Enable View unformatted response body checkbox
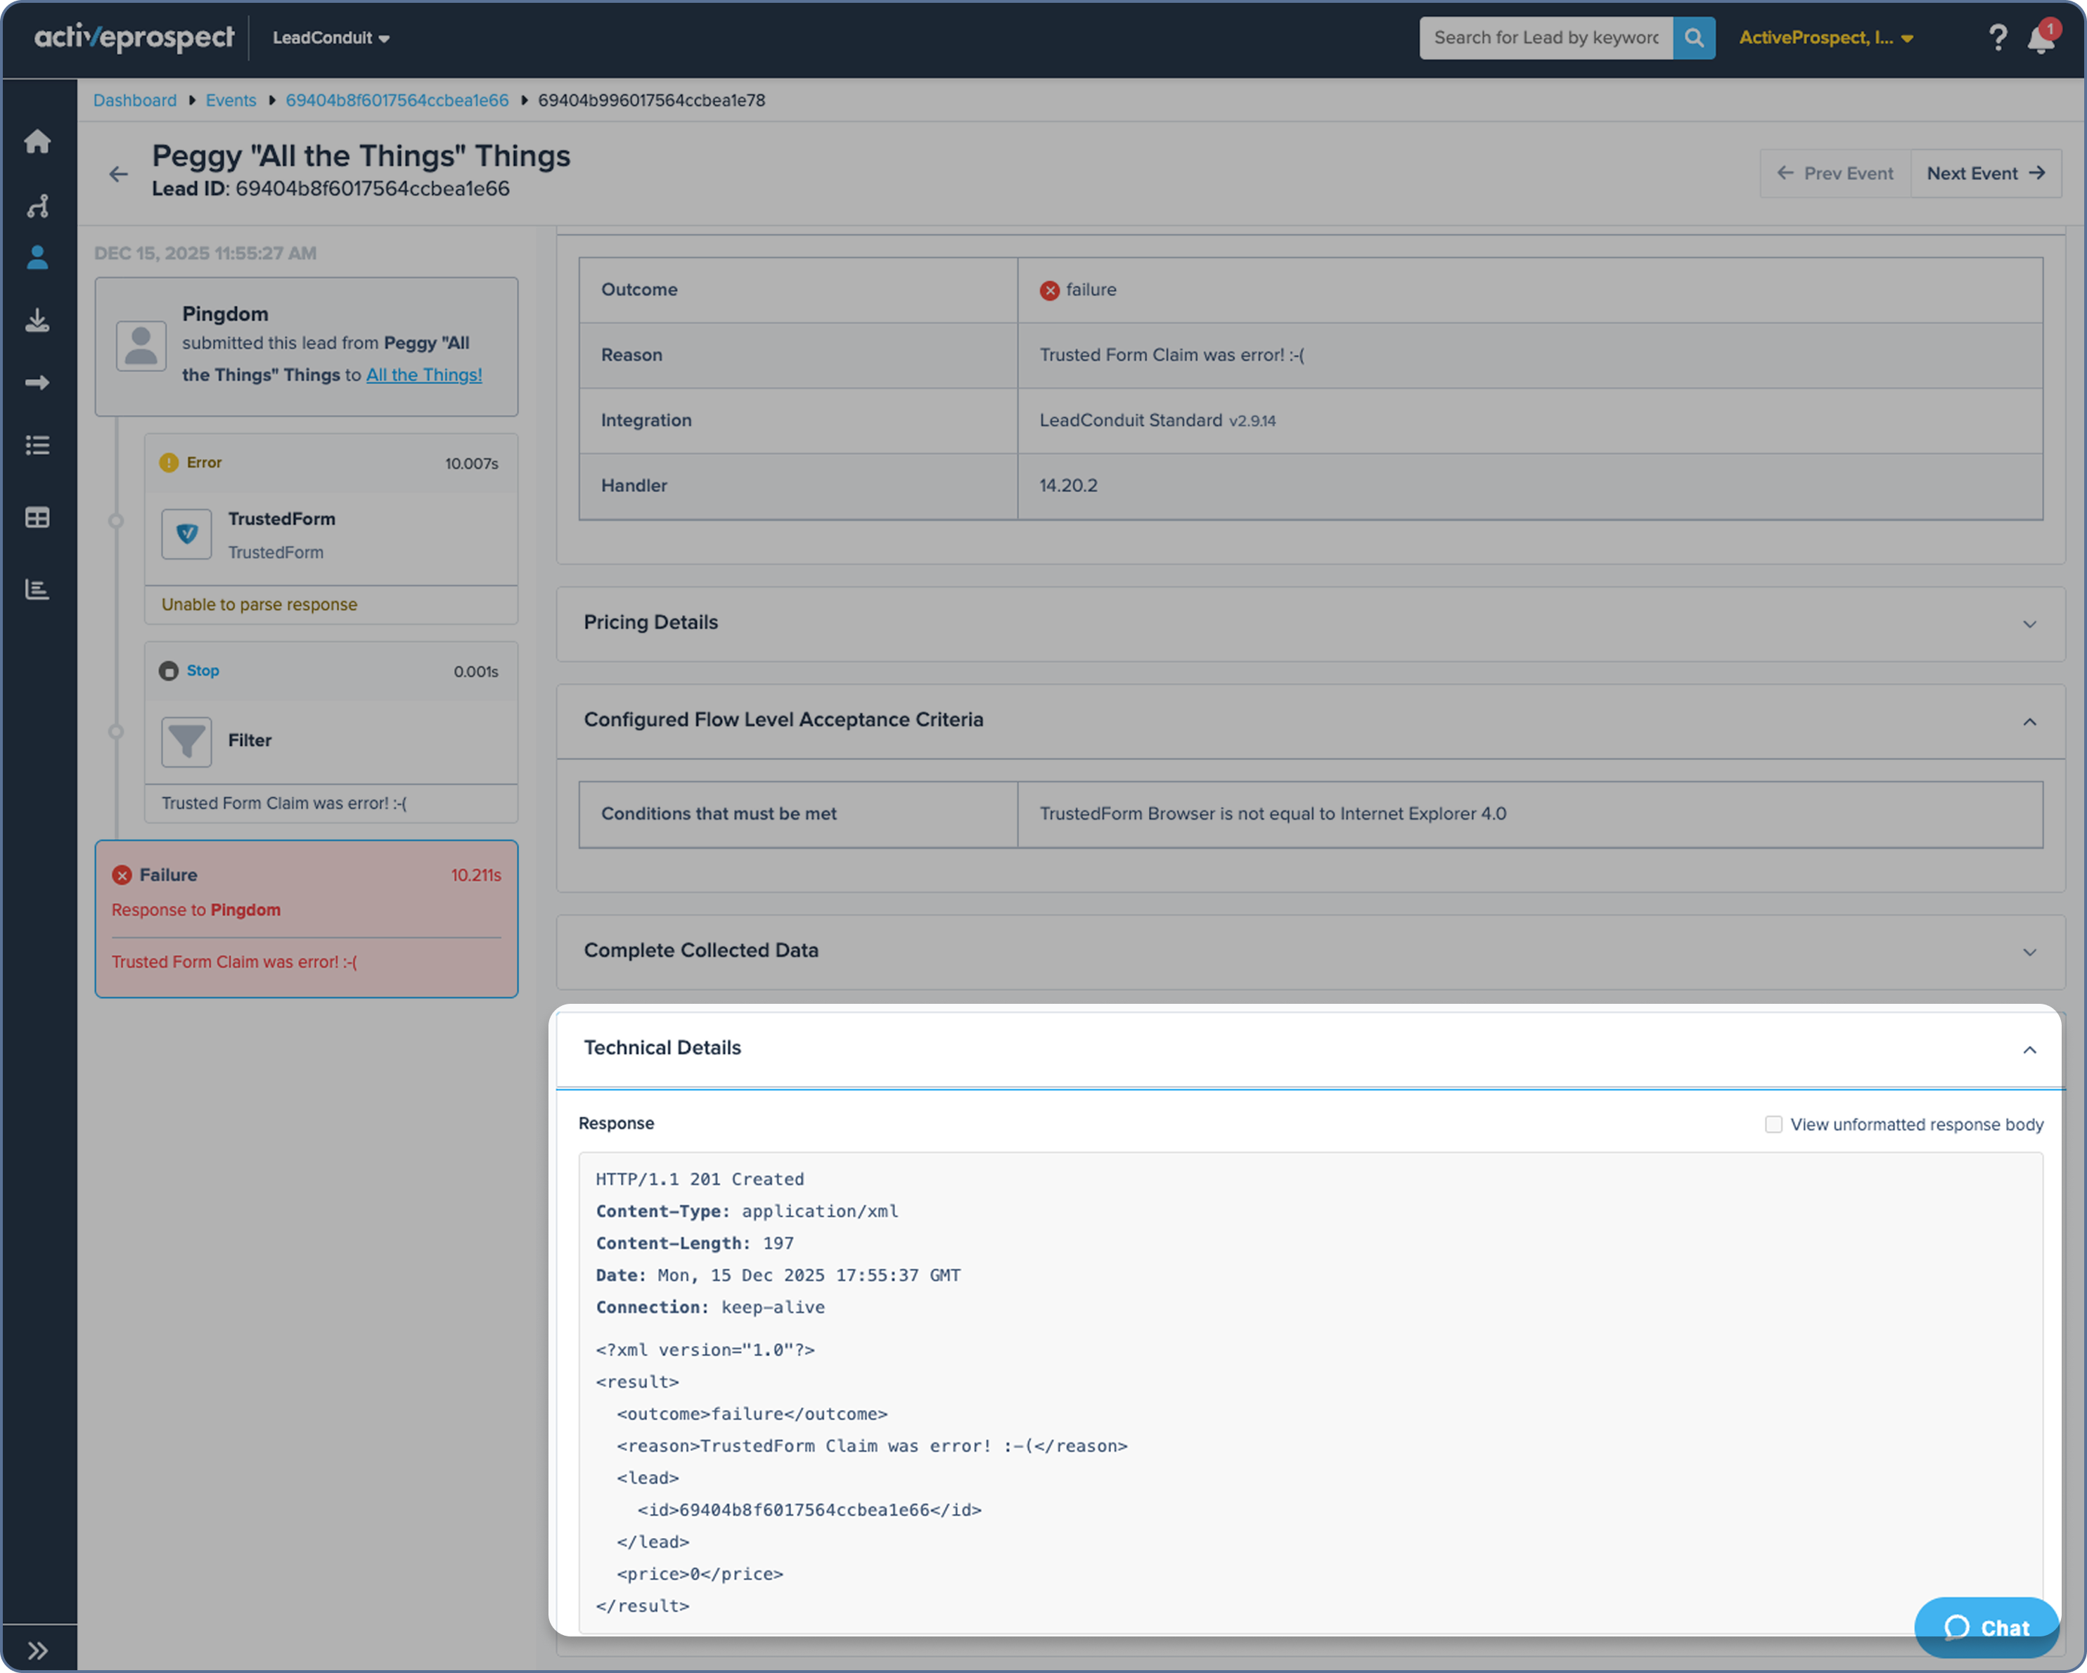The width and height of the screenshot is (2087, 1673). (1773, 1125)
